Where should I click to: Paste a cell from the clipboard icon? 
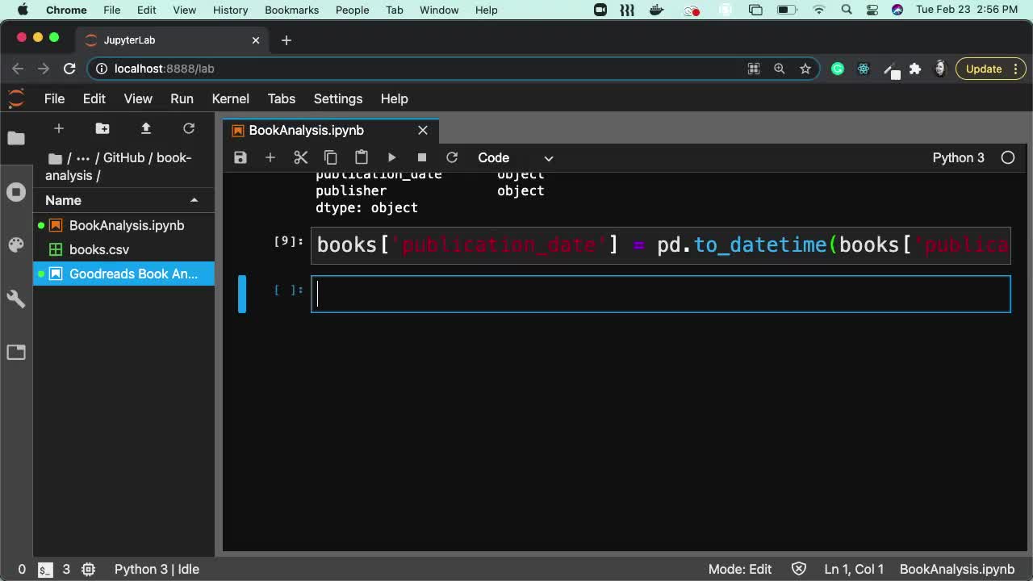[x=362, y=157]
